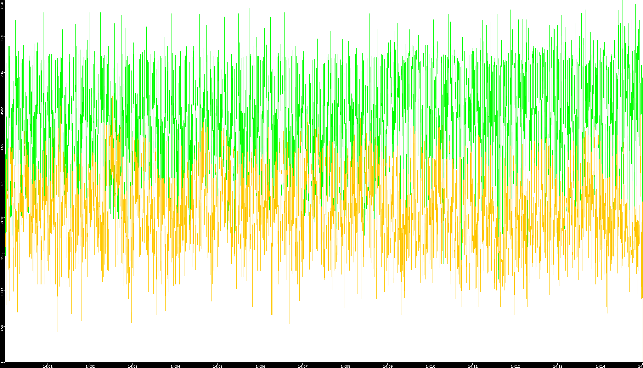The height and width of the screenshot is (368, 643).
Task: Click the 3927 vertical axis label
Action: 2,147
